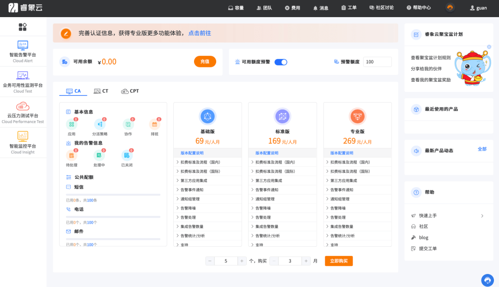The image size is (499, 287).
Task: Open 帮助中心 in top menu
Action: 419,8
